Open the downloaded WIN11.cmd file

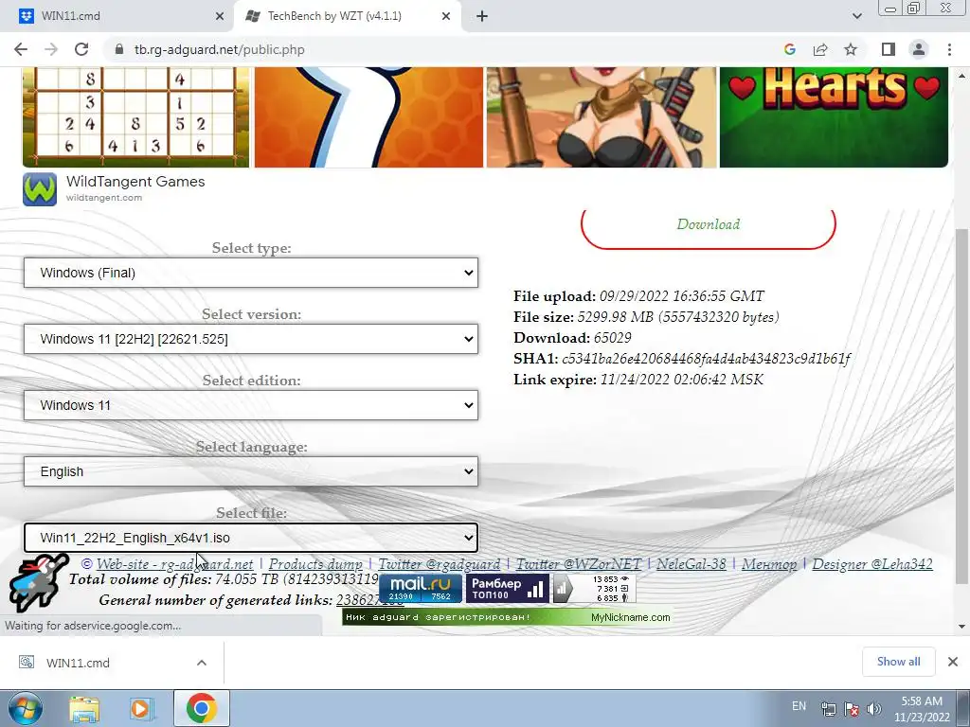pos(78,663)
